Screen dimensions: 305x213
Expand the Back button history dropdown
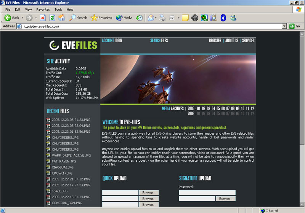tap(22, 18)
